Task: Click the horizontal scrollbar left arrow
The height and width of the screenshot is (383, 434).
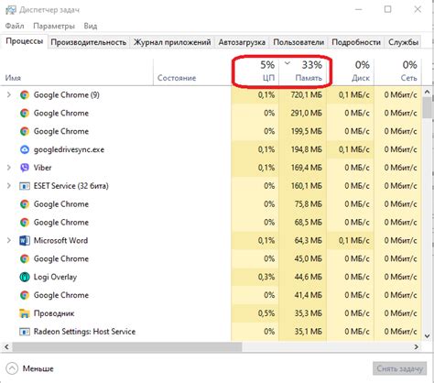Action: click(6, 347)
